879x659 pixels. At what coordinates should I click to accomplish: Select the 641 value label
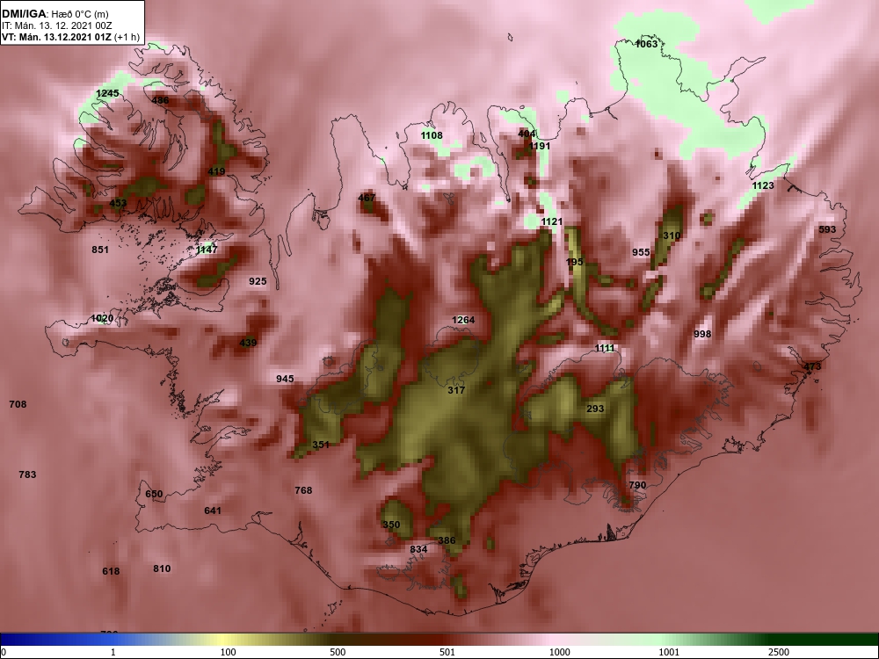(213, 511)
